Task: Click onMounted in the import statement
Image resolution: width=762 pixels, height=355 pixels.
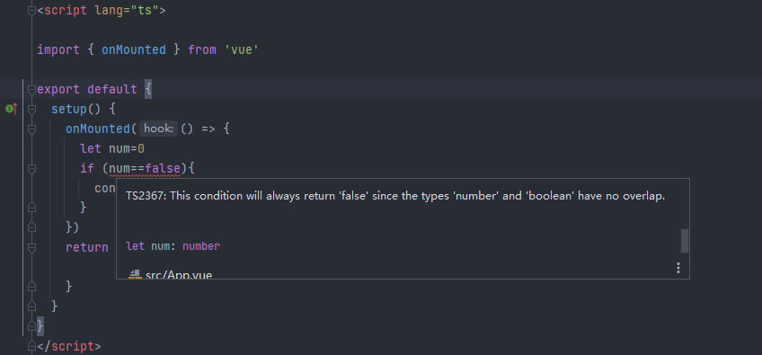Action: point(134,49)
